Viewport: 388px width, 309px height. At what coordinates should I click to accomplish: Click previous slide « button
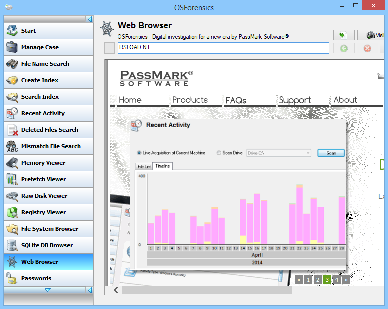pos(299,280)
